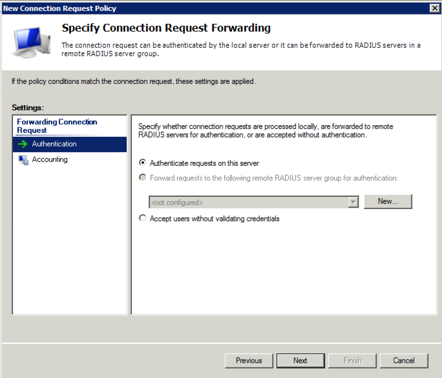Click the Specify Connection Request Forwarding title

166,28
